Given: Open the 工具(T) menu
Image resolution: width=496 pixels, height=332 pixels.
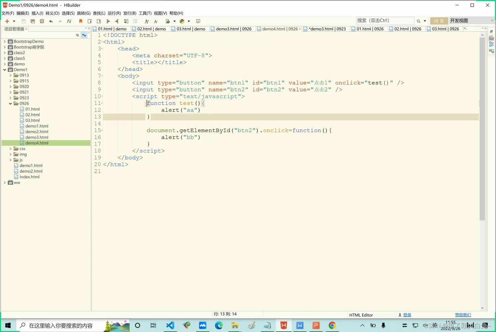Looking at the screenshot, I should coord(145,13).
